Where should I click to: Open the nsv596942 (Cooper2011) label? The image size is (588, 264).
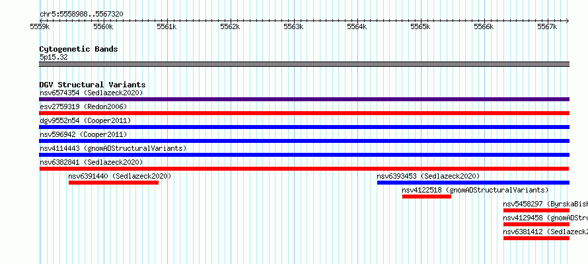point(84,134)
